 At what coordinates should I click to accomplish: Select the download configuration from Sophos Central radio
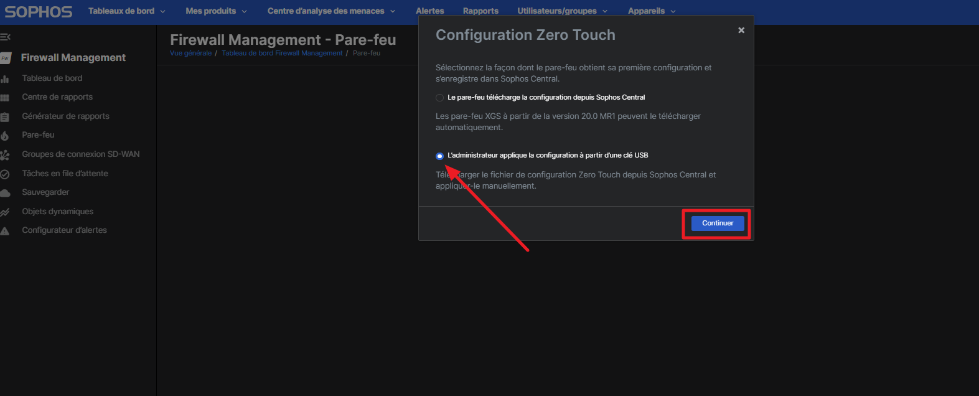[x=439, y=98]
